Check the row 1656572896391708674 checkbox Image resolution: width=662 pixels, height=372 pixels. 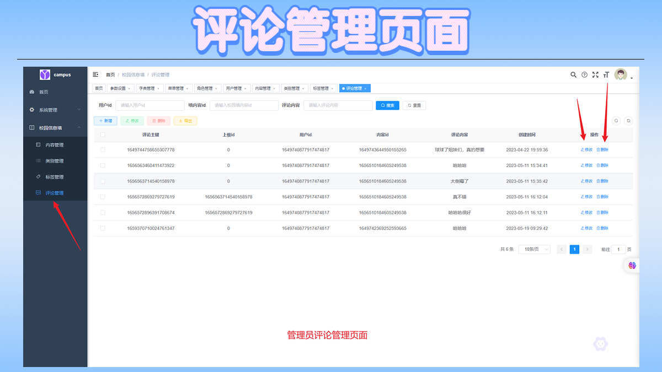click(x=103, y=212)
